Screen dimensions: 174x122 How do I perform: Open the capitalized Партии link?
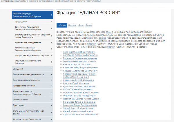[111, 47]
